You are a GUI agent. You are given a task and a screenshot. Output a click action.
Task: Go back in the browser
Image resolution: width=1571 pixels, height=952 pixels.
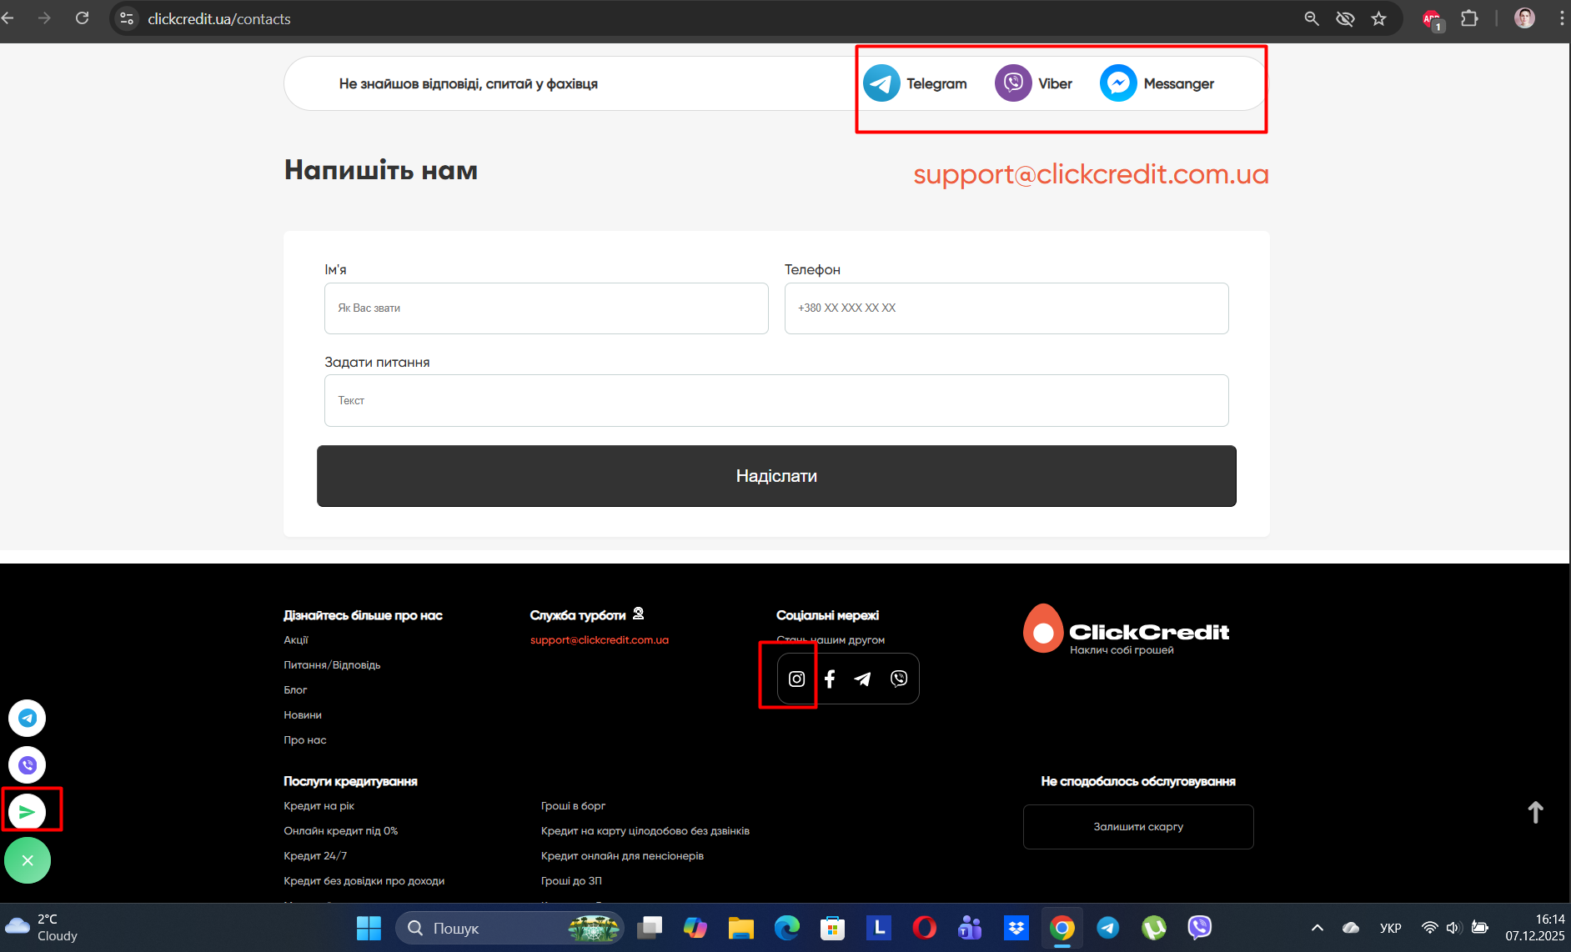(8, 18)
